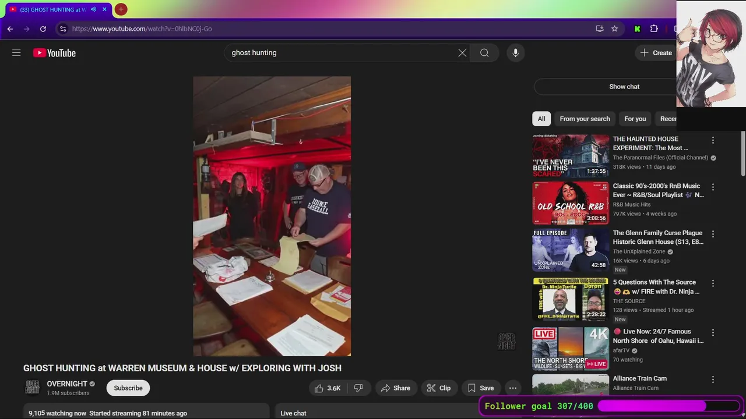Click the OVERNIGHT watermark on the video
This screenshot has width=746, height=419.
506,342
